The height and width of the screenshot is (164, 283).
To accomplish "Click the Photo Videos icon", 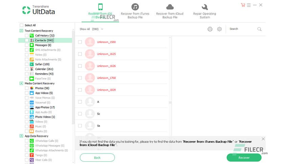I will pos(31,117).
